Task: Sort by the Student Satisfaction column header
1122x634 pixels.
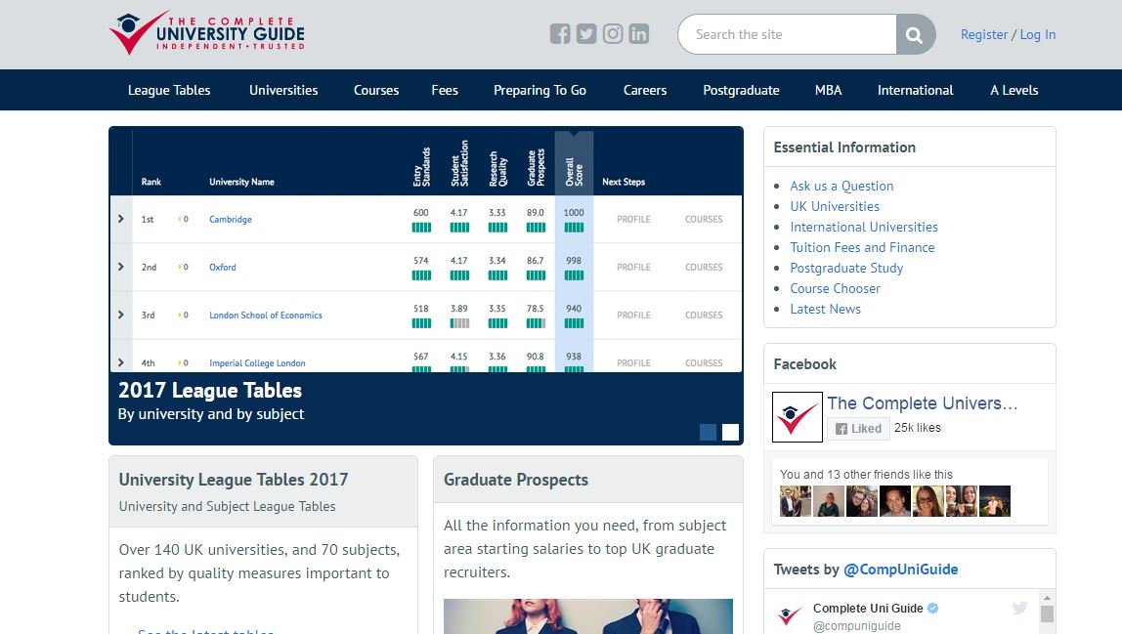Action: (459, 163)
